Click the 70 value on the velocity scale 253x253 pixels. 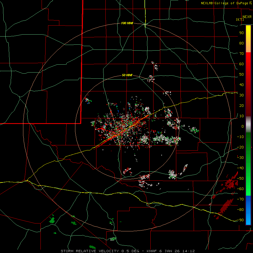241,54
